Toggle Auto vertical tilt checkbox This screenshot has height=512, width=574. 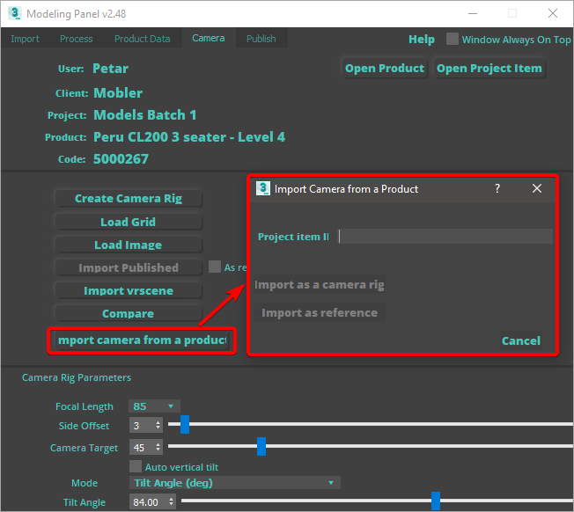click(136, 467)
